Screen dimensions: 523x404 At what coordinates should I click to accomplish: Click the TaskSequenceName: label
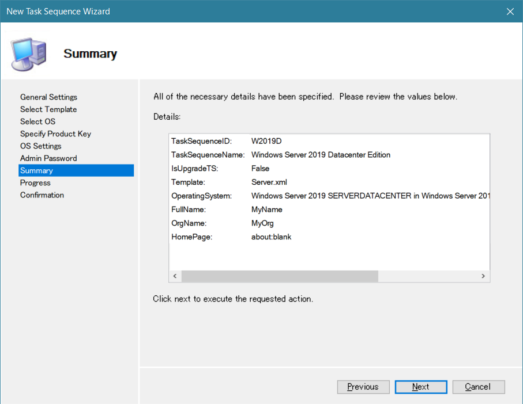[208, 155]
